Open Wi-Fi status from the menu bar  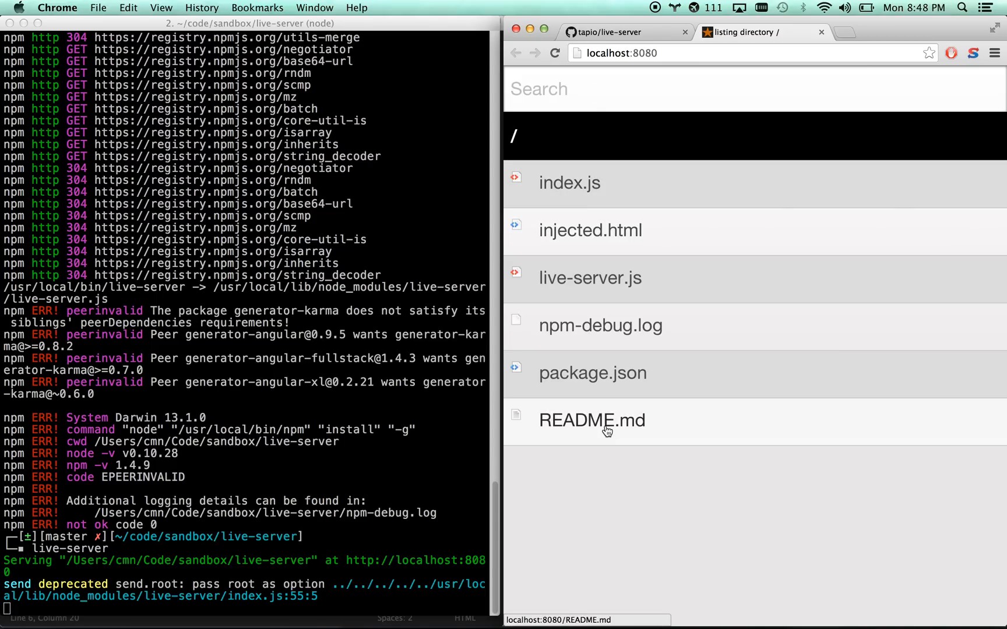pyautogui.click(x=824, y=8)
